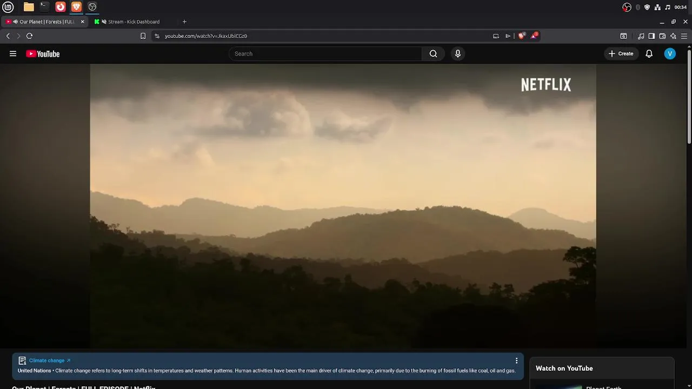Open the Brave main menu
This screenshot has height=389, width=692.
click(x=684, y=36)
